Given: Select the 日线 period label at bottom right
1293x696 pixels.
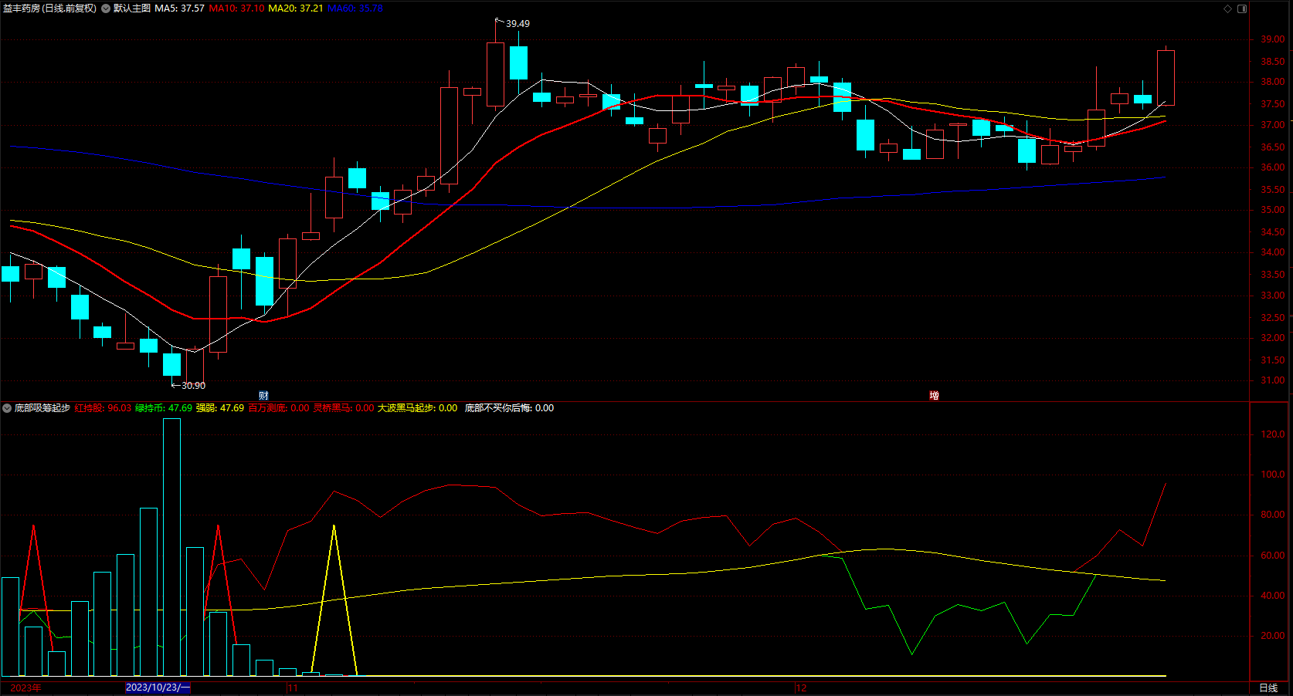Looking at the screenshot, I should click(1268, 688).
